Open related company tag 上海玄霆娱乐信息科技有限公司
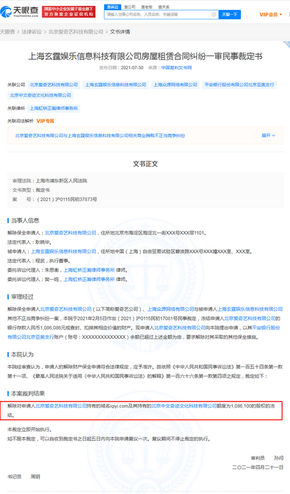Viewport: 290px width, 494px height. (116, 85)
